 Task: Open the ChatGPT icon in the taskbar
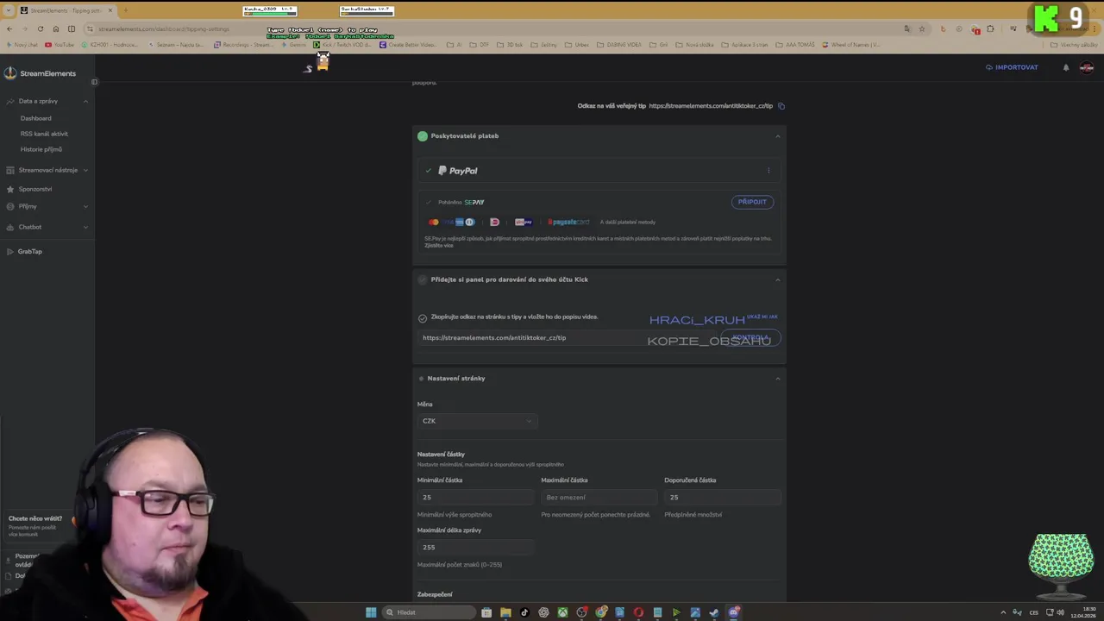[543, 612]
